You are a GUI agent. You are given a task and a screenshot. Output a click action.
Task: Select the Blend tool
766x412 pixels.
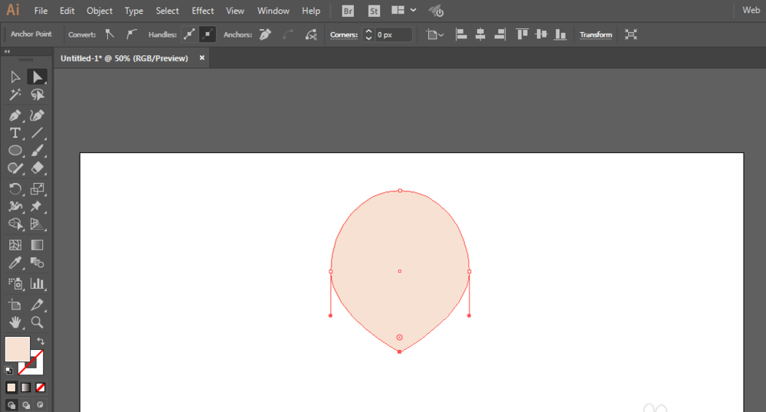[x=37, y=263]
